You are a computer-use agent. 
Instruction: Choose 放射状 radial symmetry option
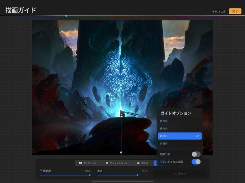(x=180, y=143)
